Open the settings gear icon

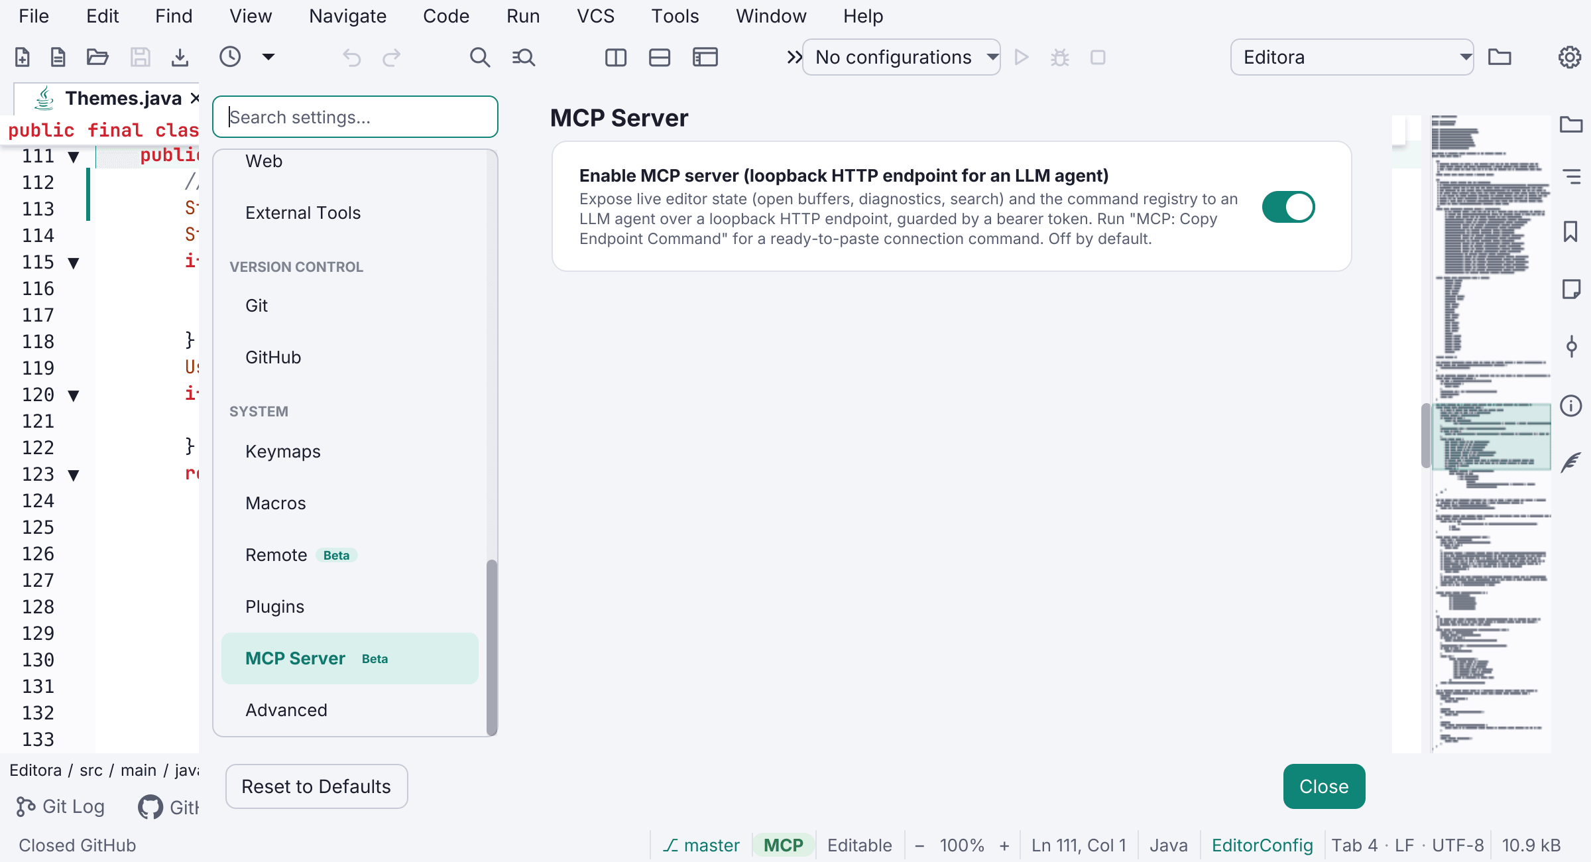[1569, 58]
